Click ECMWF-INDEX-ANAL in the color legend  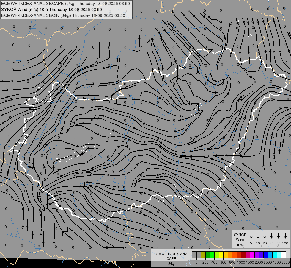(171, 254)
